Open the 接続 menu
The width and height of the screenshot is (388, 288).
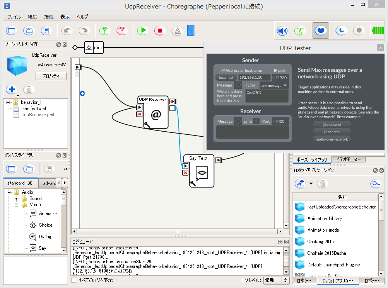(48, 17)
